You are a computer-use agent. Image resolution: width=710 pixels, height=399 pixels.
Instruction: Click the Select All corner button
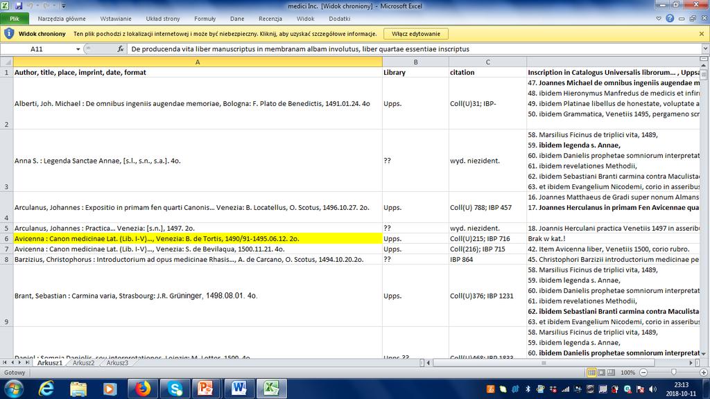pos(6,62)
